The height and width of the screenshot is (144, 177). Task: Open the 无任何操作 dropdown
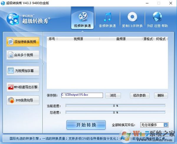tap(154, 125)
